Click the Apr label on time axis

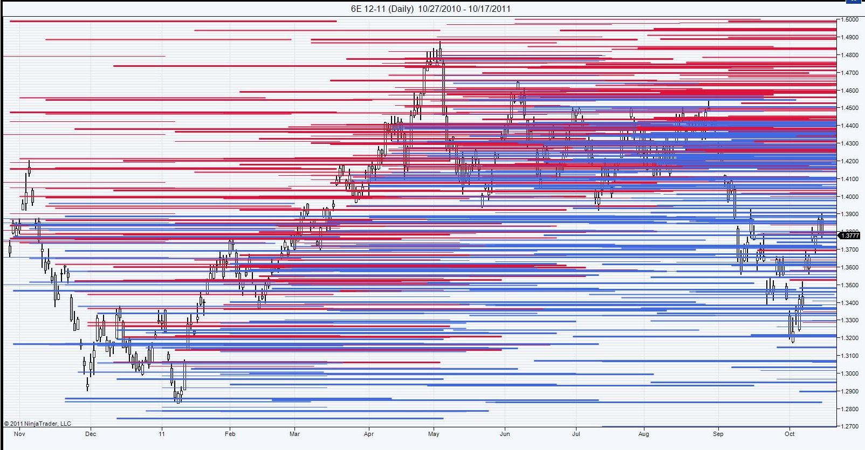pyautogui.click(x=369, y=434)
